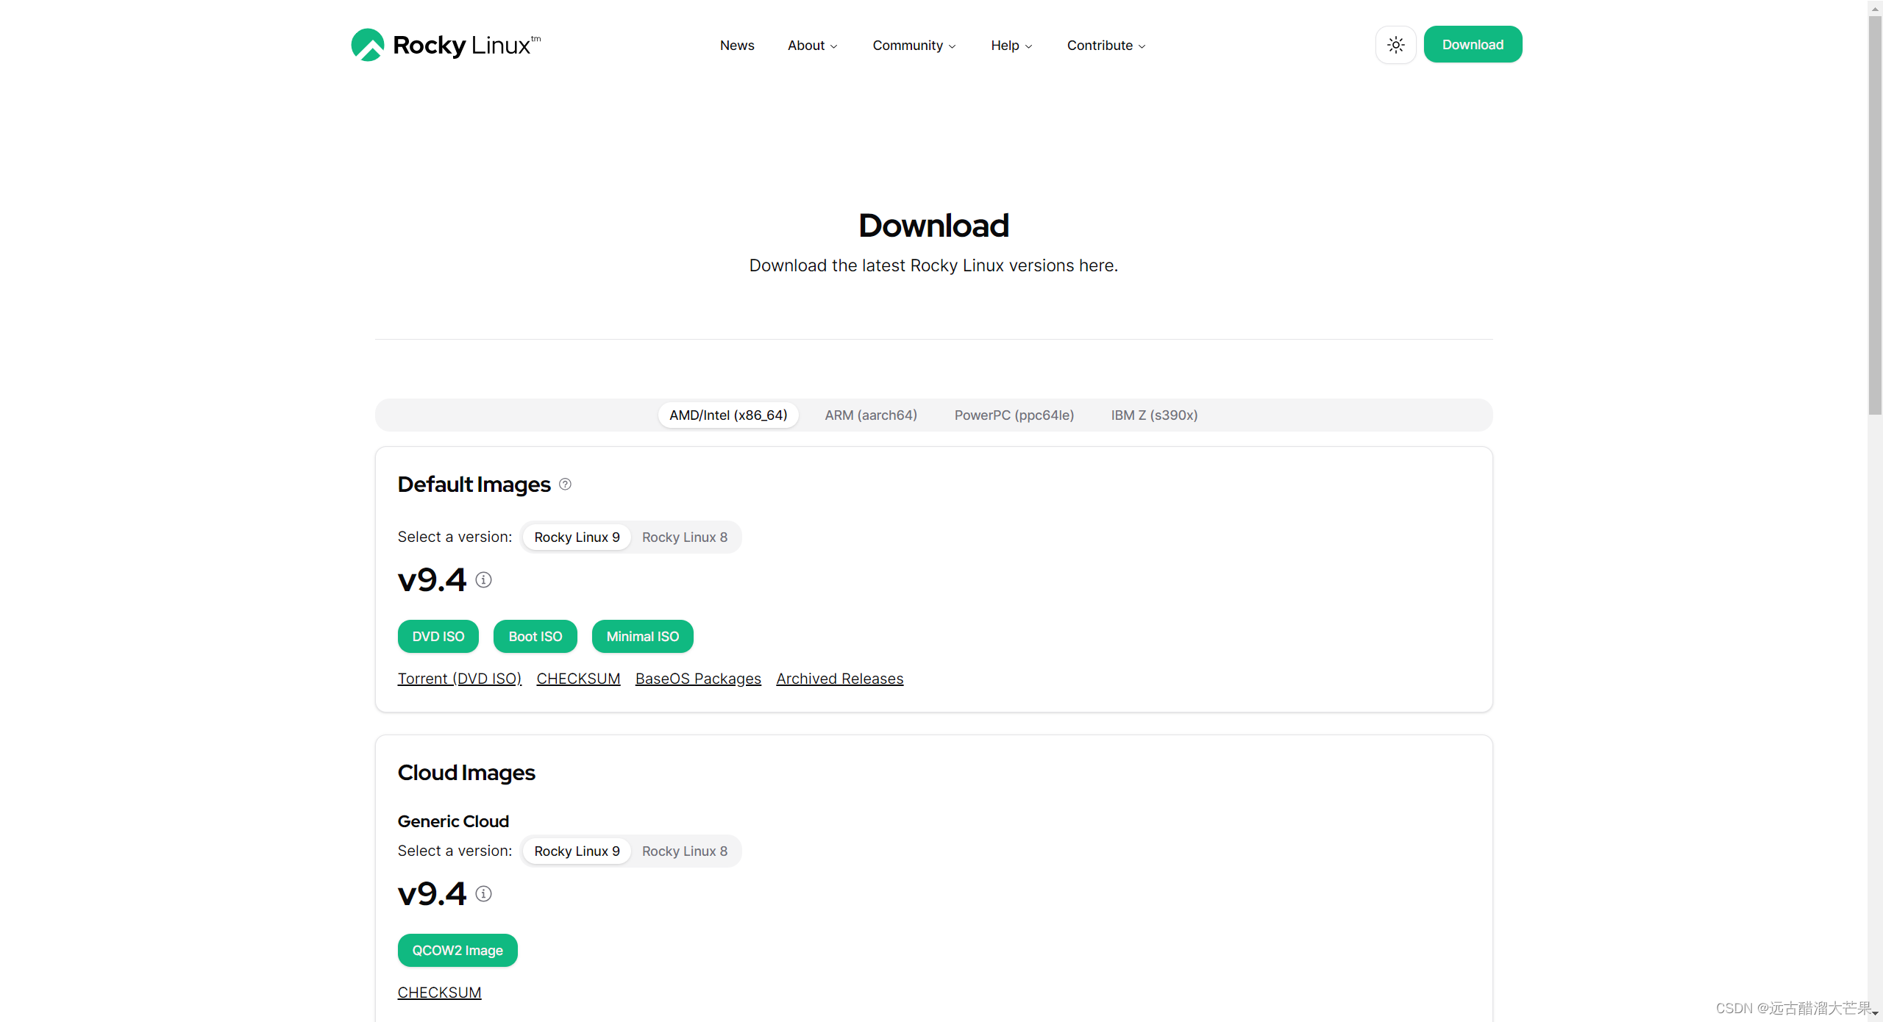Switch to the ARM (aarch64) tab

870,415
